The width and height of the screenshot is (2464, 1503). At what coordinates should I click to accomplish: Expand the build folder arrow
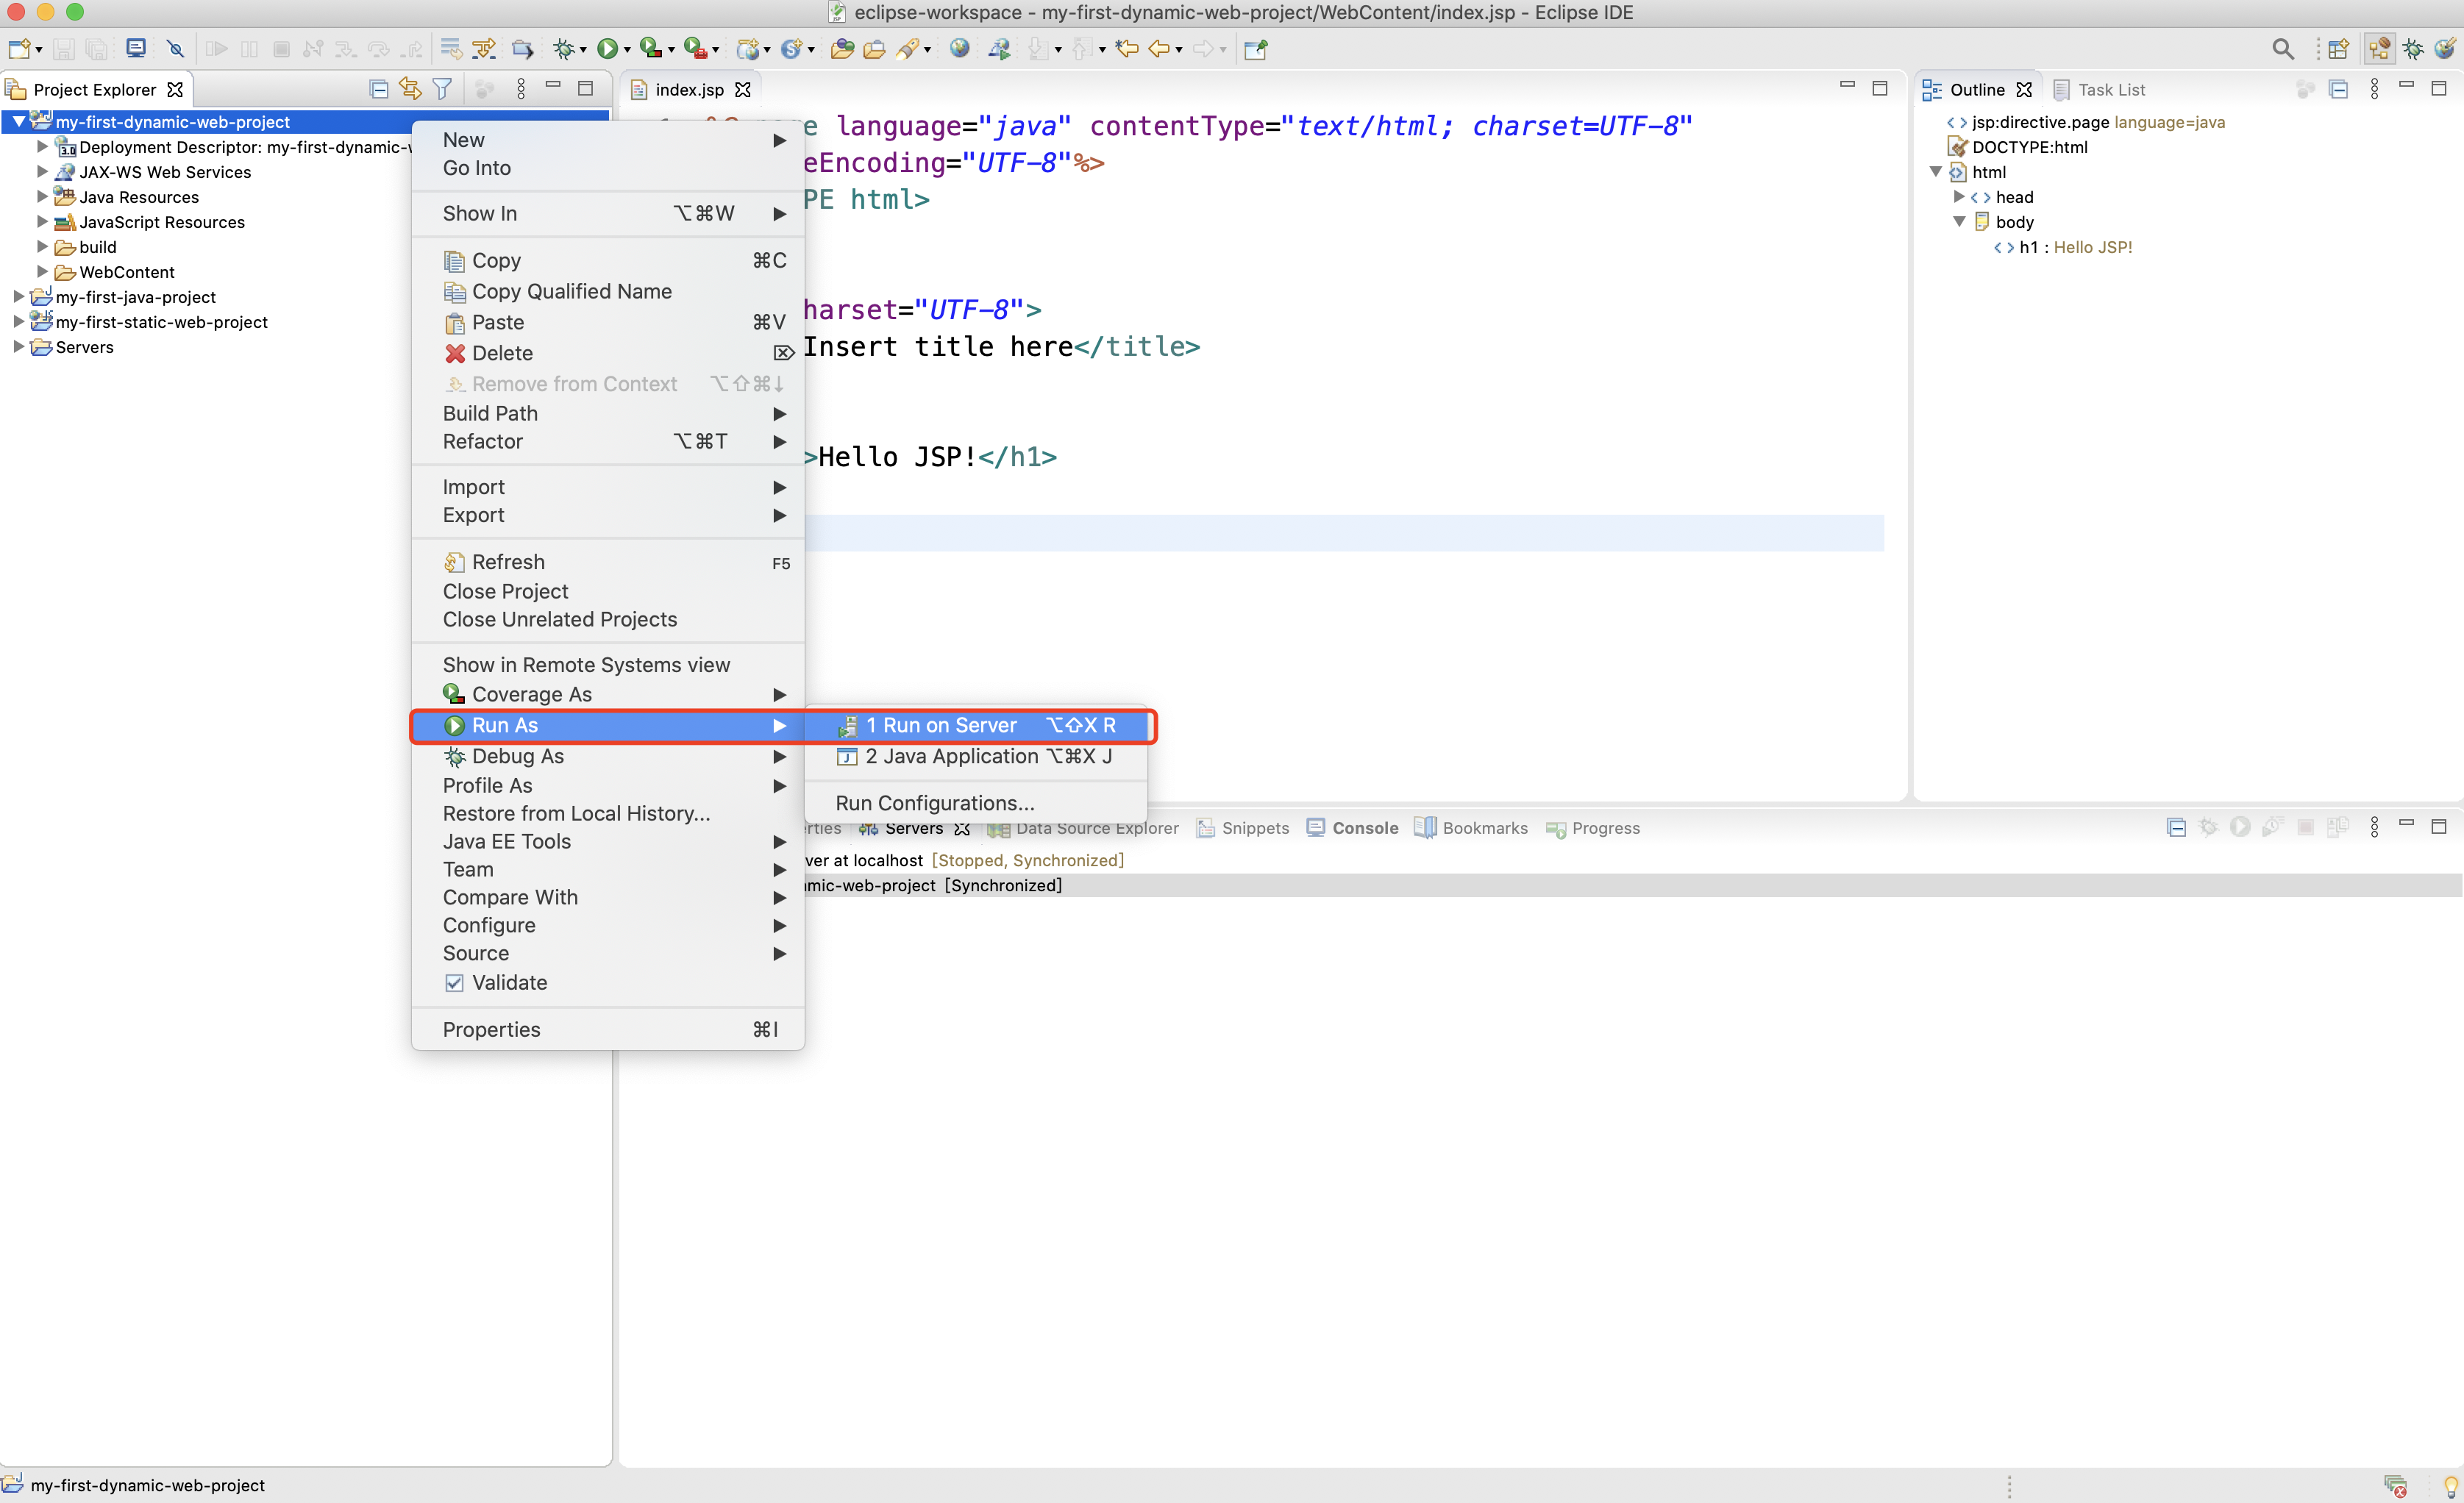pos(42,246)
